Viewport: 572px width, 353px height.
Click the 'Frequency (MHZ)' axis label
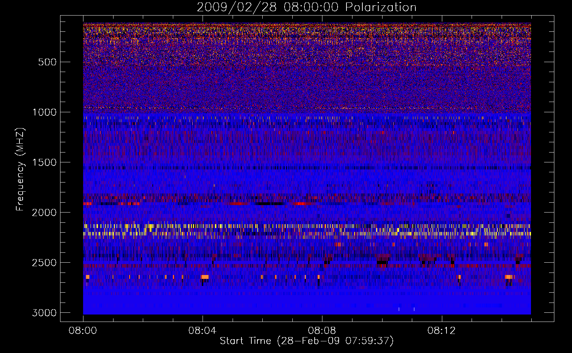pyautogui.click(x=21, y=169)
